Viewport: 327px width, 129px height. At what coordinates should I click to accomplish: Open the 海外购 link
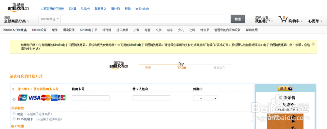pyautogui.click(x=115, y=9)
